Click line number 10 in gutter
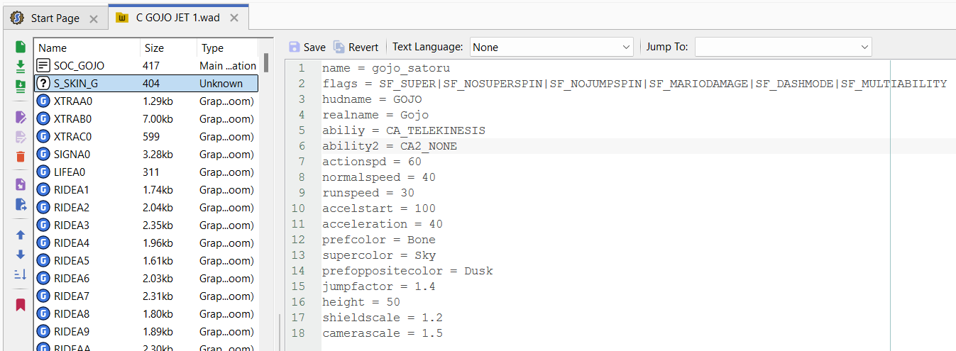 pos(298,208)
